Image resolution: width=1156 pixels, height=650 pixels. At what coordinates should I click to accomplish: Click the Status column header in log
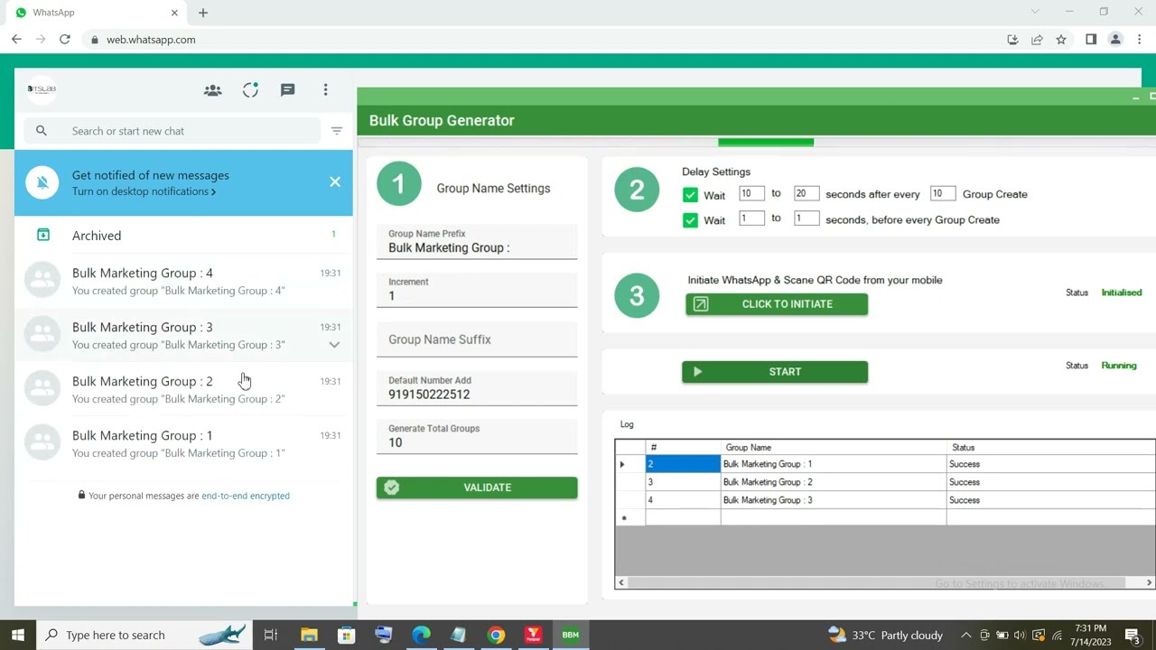click(1051, 447)
